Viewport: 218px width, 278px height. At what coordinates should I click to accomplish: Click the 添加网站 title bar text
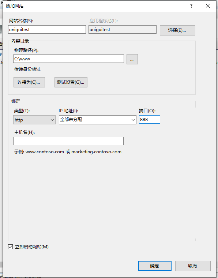pos(15,6)
